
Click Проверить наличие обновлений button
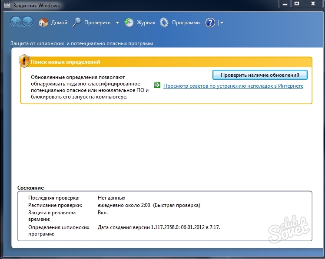[x=260, y=75]
